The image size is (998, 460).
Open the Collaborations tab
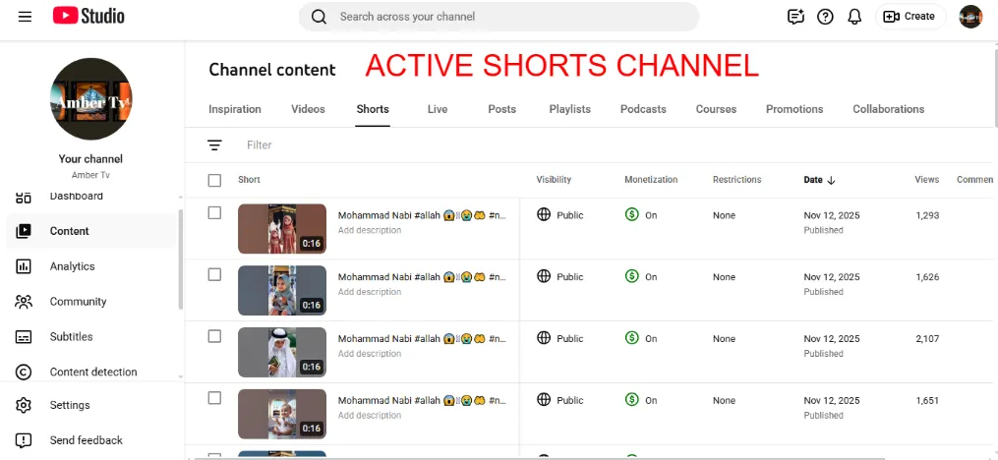(889, 109)
